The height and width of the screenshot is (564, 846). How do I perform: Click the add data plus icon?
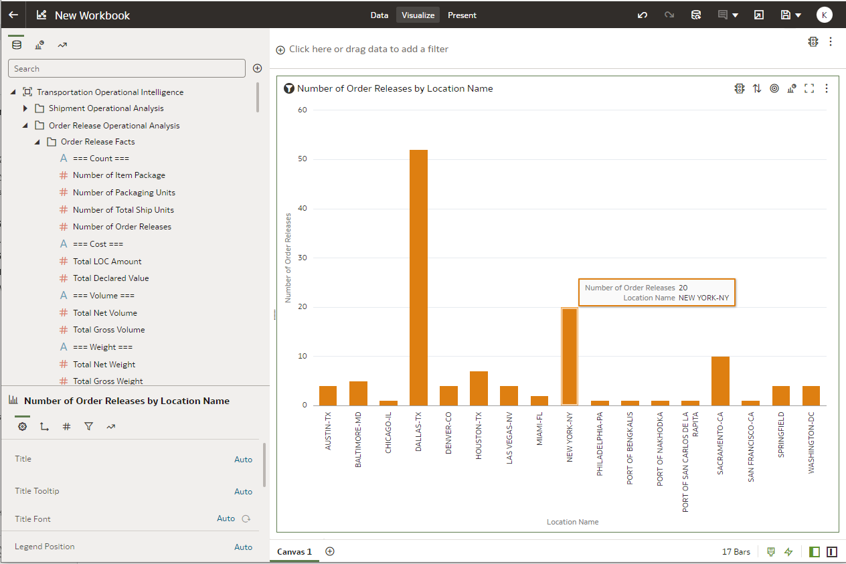coord(257,68)
